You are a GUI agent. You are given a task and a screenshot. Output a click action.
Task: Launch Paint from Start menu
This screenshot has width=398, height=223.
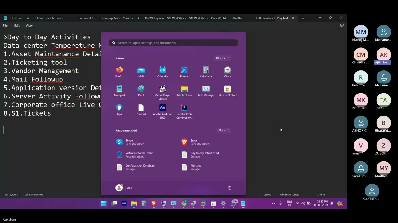point(141,91)
